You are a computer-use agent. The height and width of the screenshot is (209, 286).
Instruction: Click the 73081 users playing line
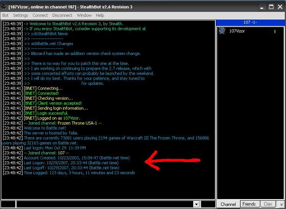tap(106, 140)
